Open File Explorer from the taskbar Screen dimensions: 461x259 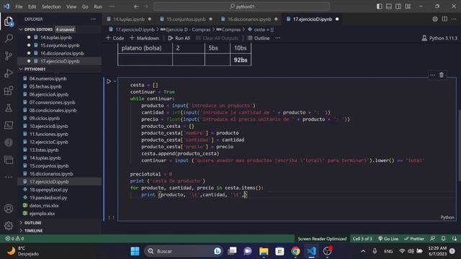coord(264,251)
